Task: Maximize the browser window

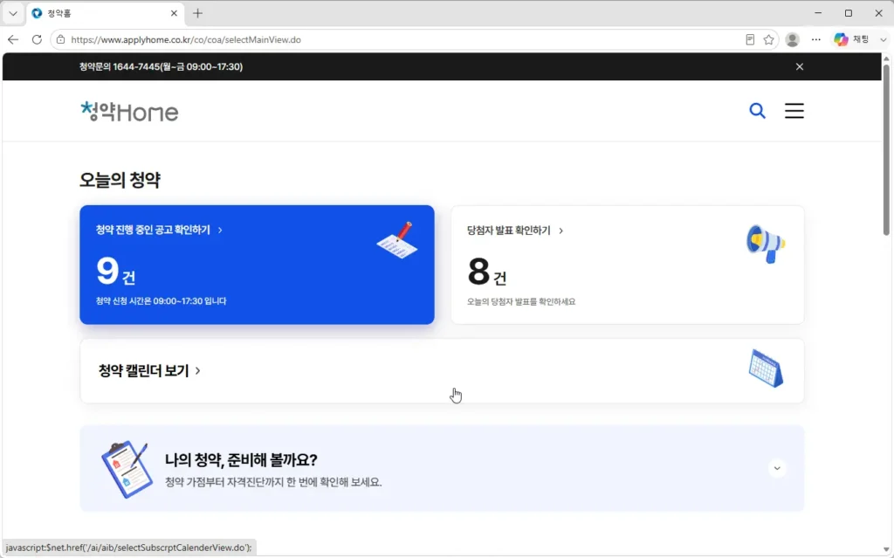Action: tap(849, 13)
